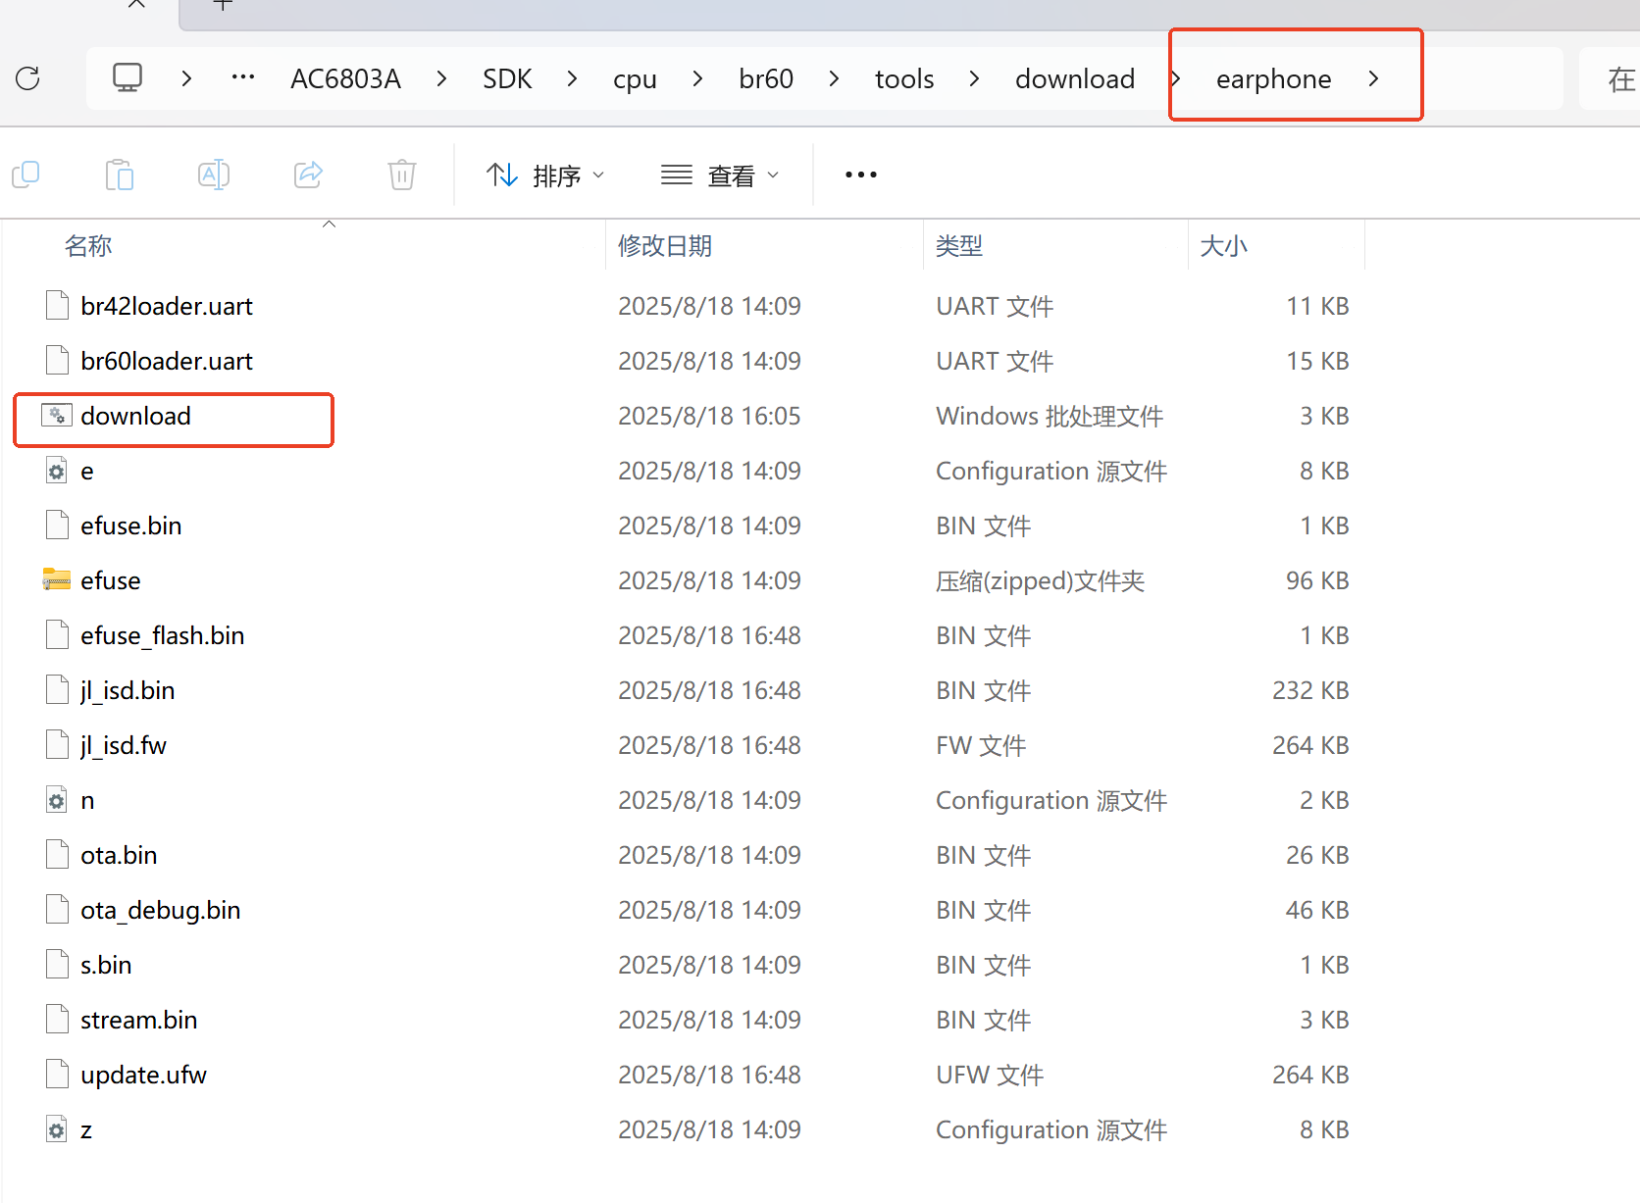
Task: Click the file icon of br42loader.uart
Action: point(57,306)
